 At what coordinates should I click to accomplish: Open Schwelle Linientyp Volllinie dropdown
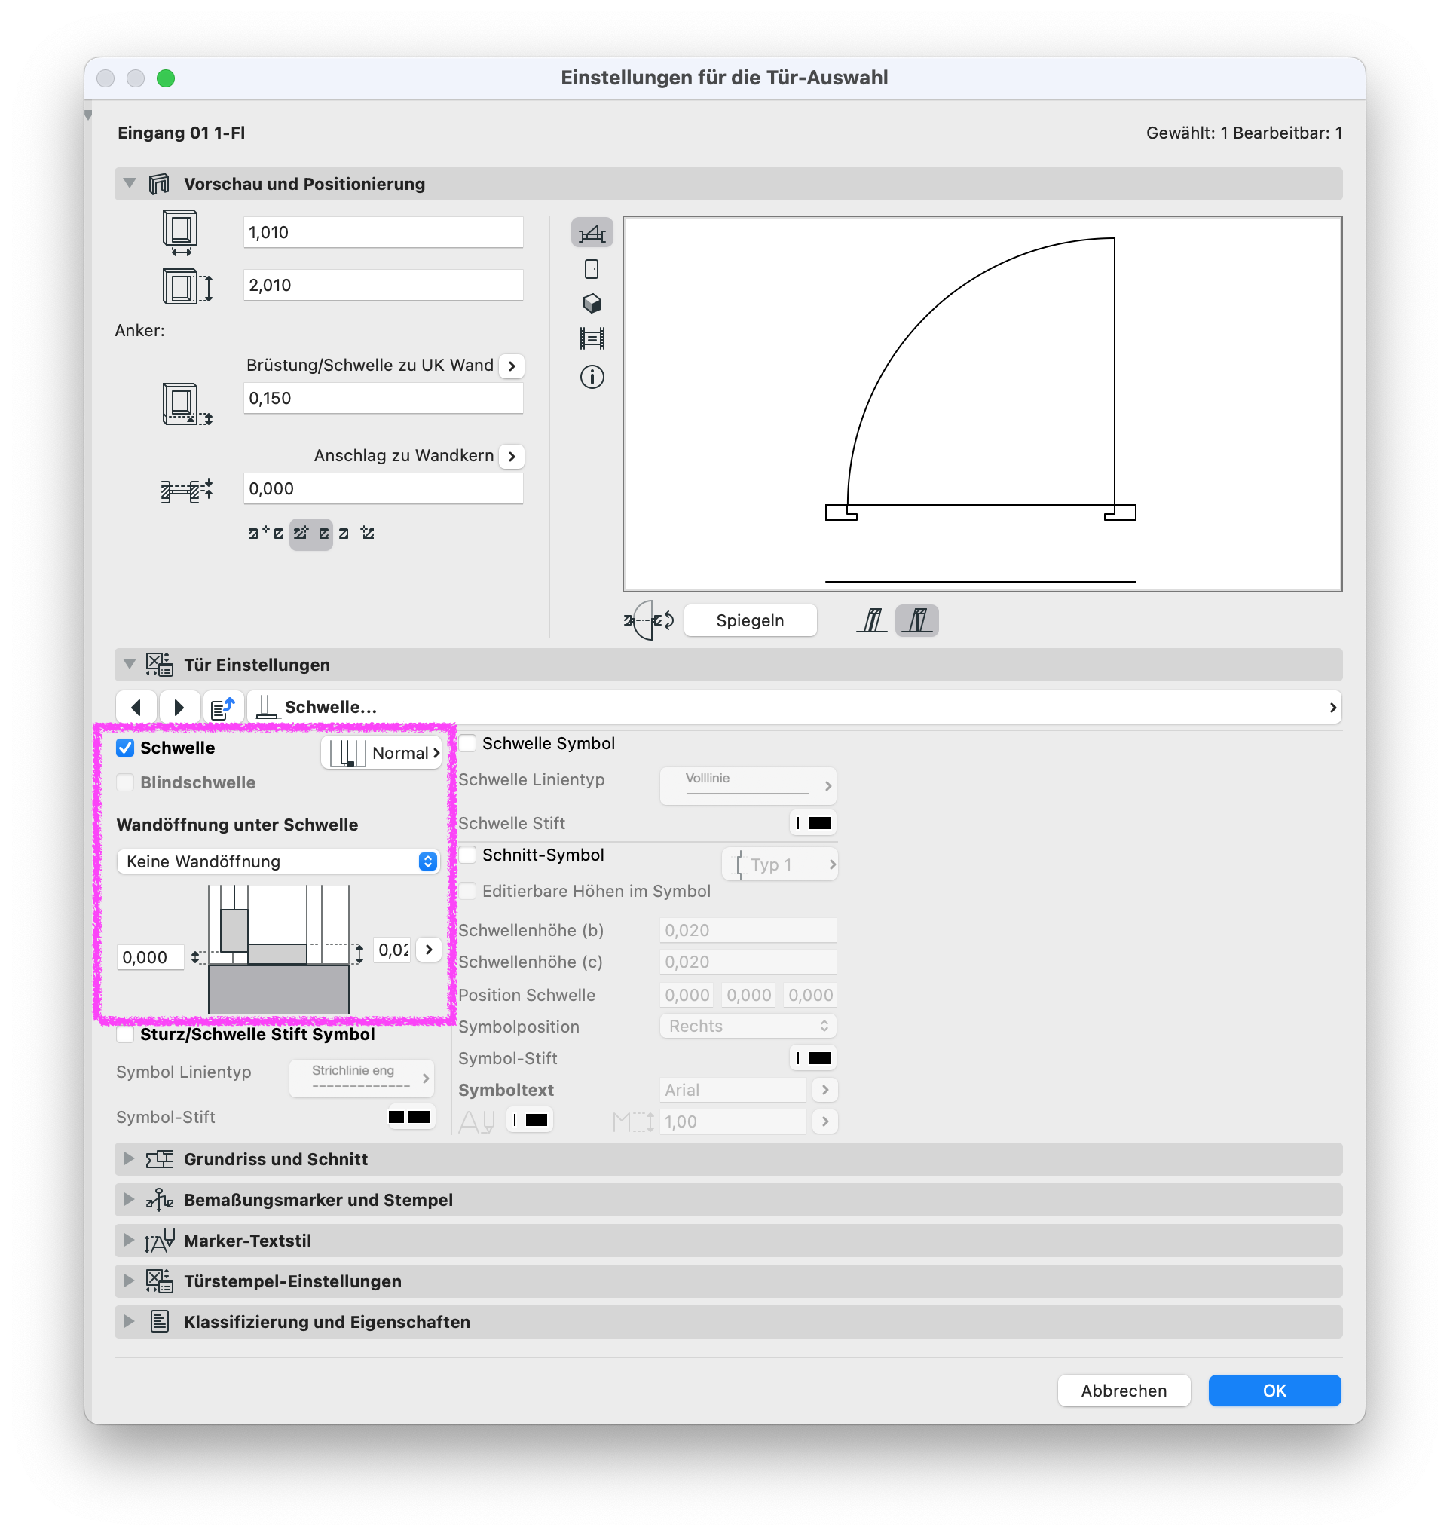(x=749, y=785)
